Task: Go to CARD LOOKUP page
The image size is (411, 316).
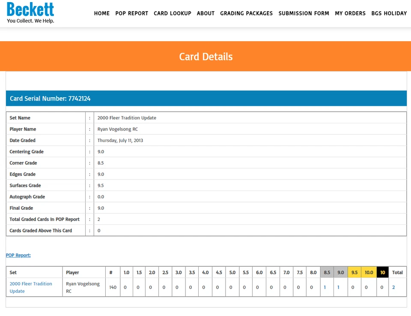Action: tap(173, 13)
